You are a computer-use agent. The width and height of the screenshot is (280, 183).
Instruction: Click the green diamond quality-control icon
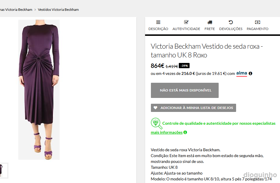156,124
